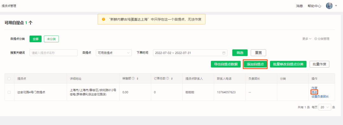Click the 筛选 button

240,53
